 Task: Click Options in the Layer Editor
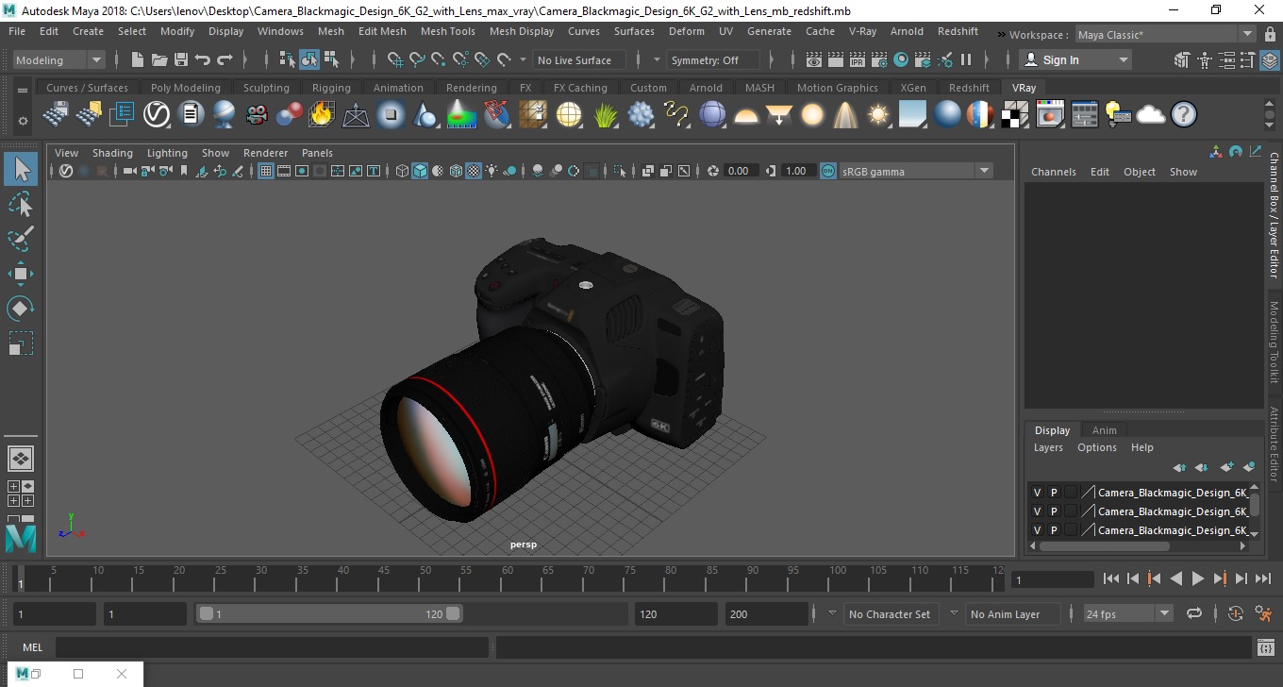[x=1097, y=447]
